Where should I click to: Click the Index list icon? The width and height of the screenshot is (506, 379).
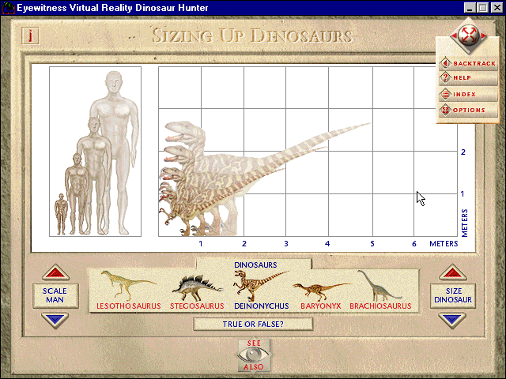446,94
